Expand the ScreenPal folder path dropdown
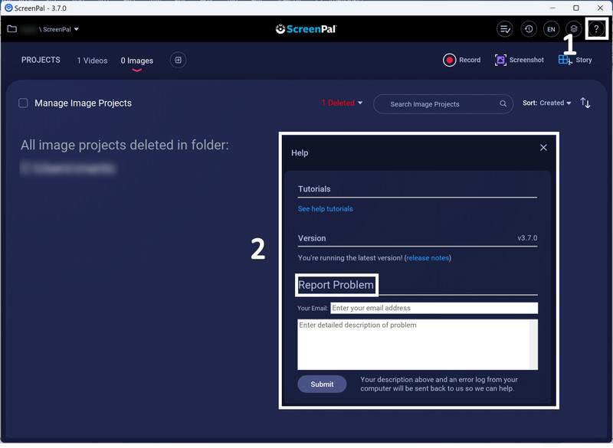Image resolution: width=613 pixels, height=448 pixels. [77, 29]
